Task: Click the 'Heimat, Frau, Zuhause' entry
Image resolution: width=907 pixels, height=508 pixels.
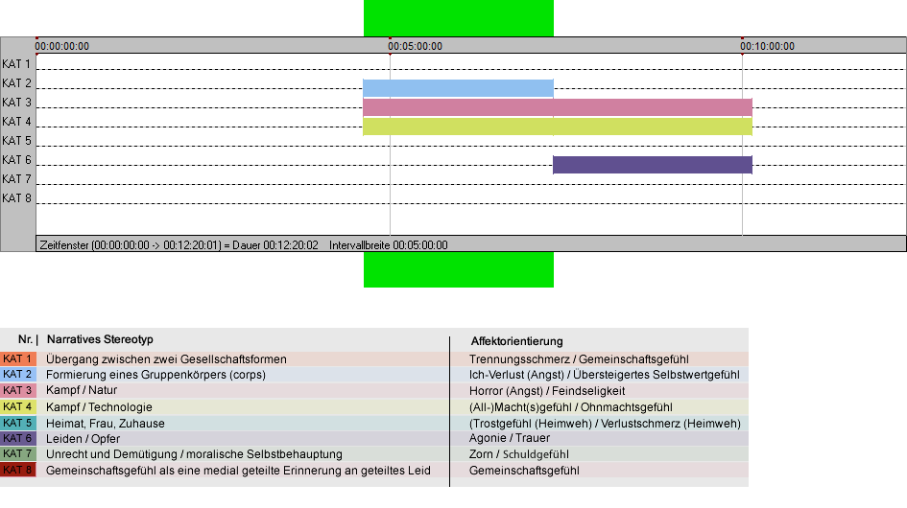Action: click(106, 423)
